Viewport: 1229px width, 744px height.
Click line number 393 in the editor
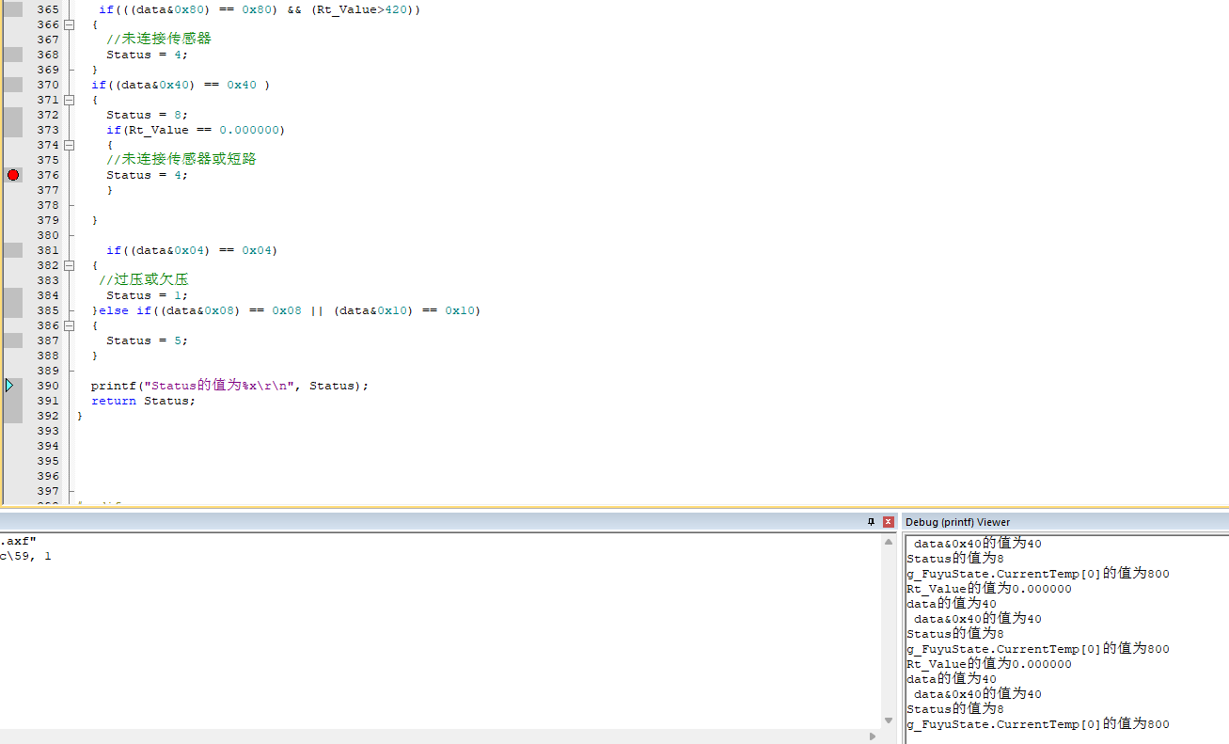click(48, 431)
